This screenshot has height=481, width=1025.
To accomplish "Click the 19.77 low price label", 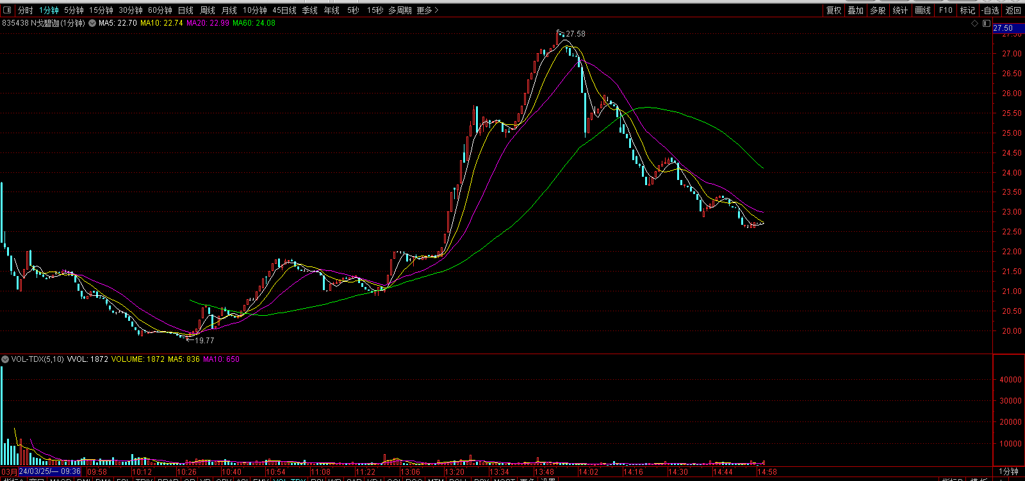I will (x=204, y=341).
